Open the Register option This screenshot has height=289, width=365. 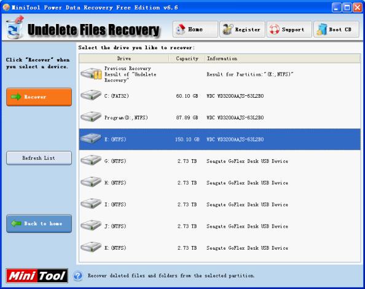[x=242, y=30]
